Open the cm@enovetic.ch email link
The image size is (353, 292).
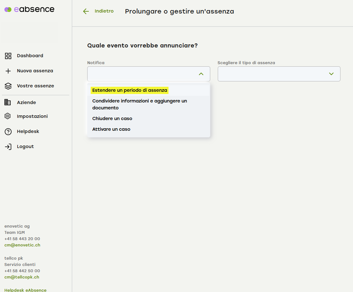(22, 245)
